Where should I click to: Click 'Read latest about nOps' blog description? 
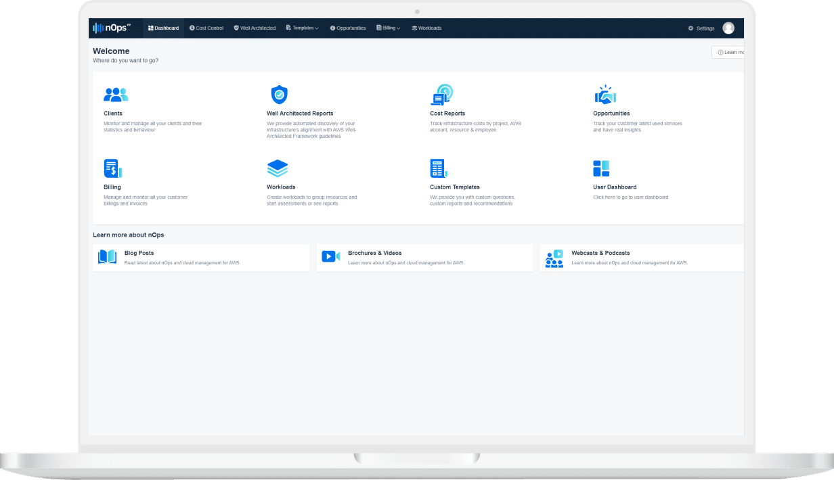(182, 262)
